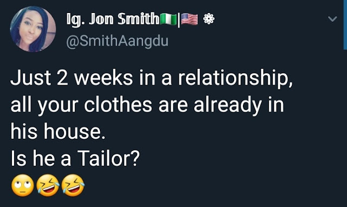The image size is (347, 207).
Task: Click the vertical bar between the flags
Action: tap(179, 21)
